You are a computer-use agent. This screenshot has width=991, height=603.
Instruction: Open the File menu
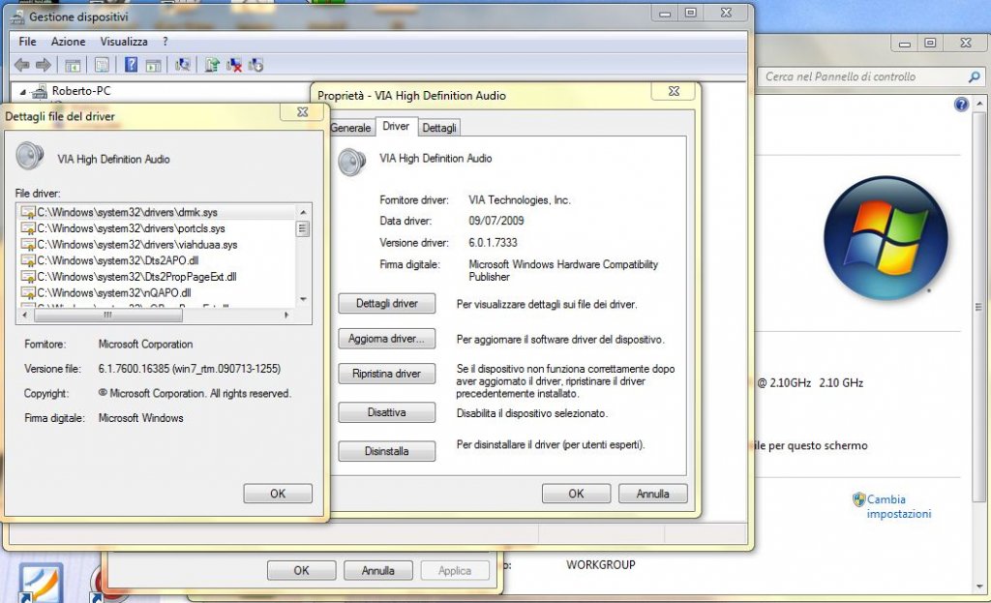coord(27,42)
